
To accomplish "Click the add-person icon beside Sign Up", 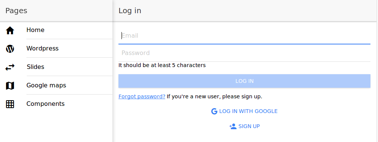I will [x=233, y=126].
